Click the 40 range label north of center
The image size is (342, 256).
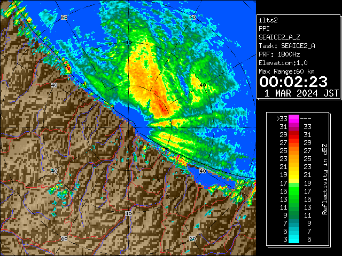tap(128, 43)
